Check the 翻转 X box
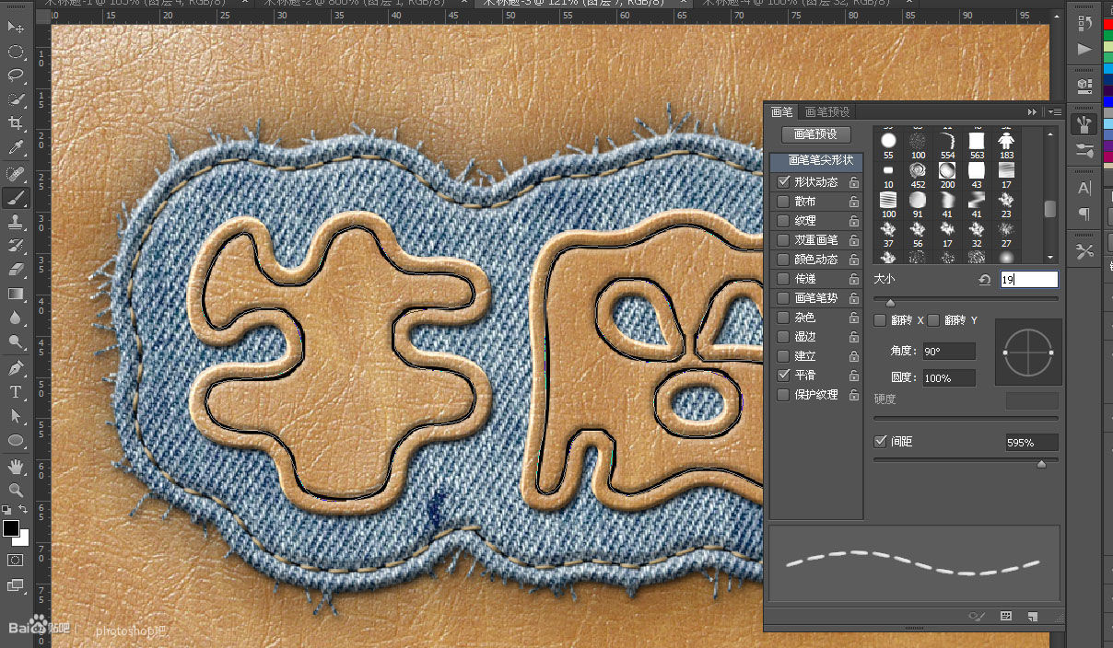 880,320
